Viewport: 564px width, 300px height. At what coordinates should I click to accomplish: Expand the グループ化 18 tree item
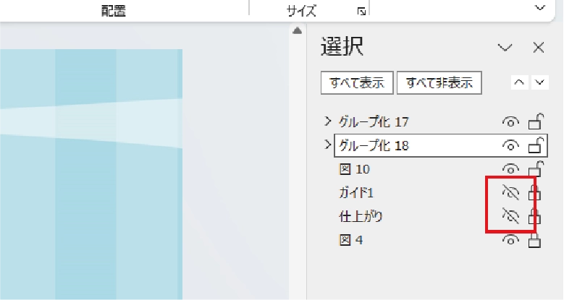coord(327,145)
